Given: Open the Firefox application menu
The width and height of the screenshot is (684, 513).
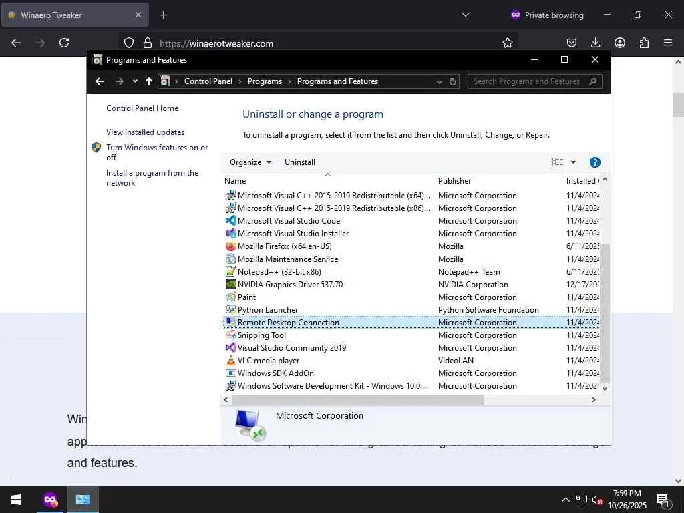Looking at the screenshot, I should [668, 43].
